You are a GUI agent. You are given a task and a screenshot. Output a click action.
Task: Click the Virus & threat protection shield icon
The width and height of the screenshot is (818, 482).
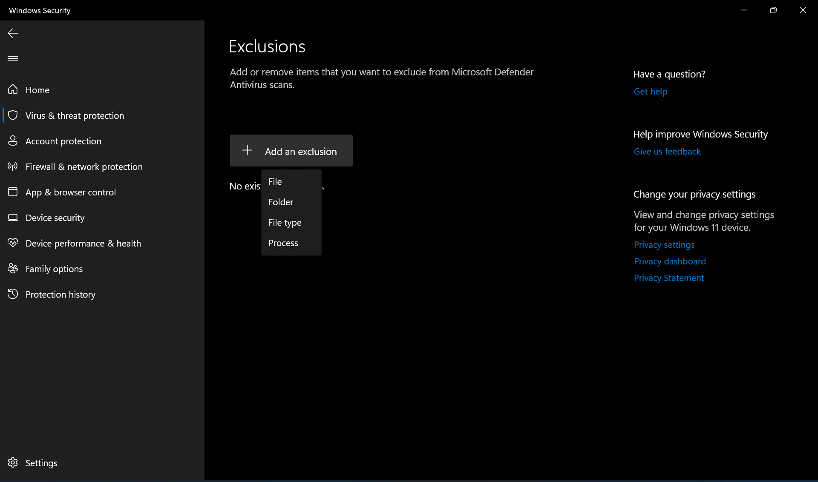[x=13, y=115]
